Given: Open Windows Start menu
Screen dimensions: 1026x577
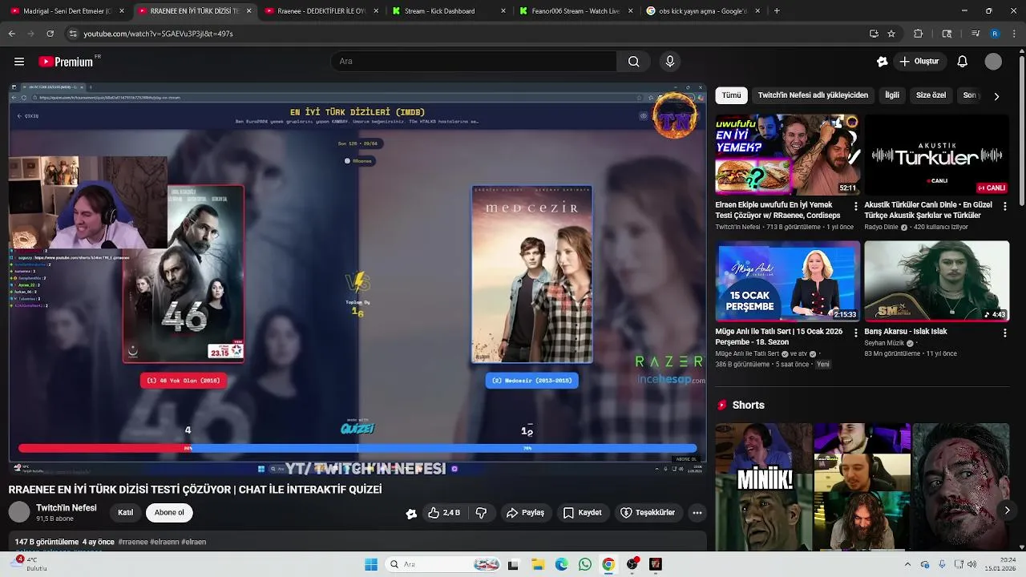Looking at the screenshot, I should 371,564.
